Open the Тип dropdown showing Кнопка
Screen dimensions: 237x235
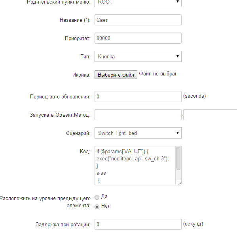(x=138, y=56)
